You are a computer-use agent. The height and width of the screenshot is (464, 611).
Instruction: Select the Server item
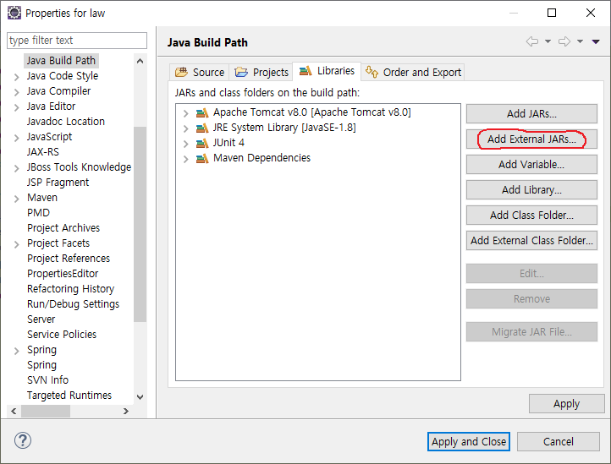pyautogui.click(x=41, y=319)
